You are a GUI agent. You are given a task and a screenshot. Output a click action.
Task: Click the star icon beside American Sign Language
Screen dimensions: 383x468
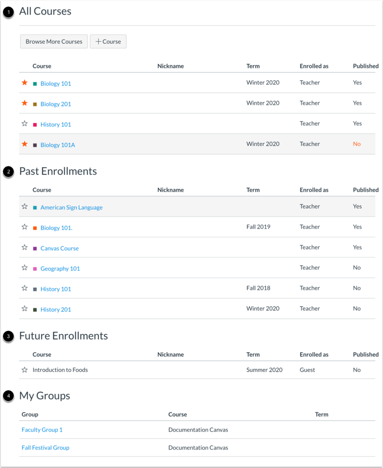[25, 207]
